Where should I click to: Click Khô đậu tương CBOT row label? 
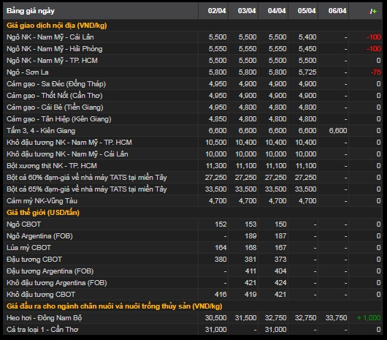pyautogui.click(x=41, y=295)
